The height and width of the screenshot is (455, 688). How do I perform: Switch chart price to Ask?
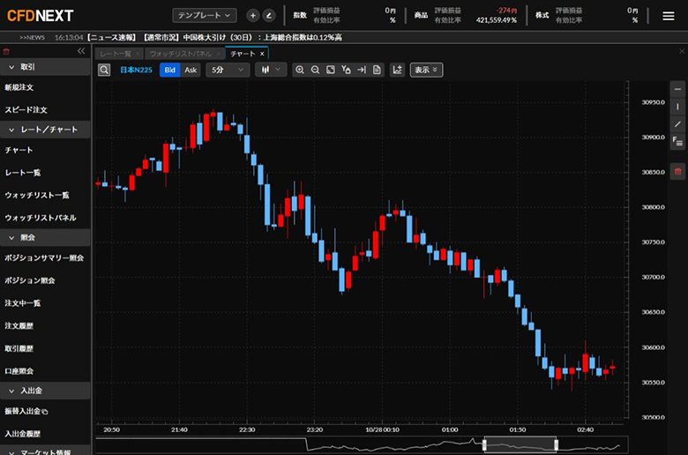pyautogui.click(x=191, y=70)
